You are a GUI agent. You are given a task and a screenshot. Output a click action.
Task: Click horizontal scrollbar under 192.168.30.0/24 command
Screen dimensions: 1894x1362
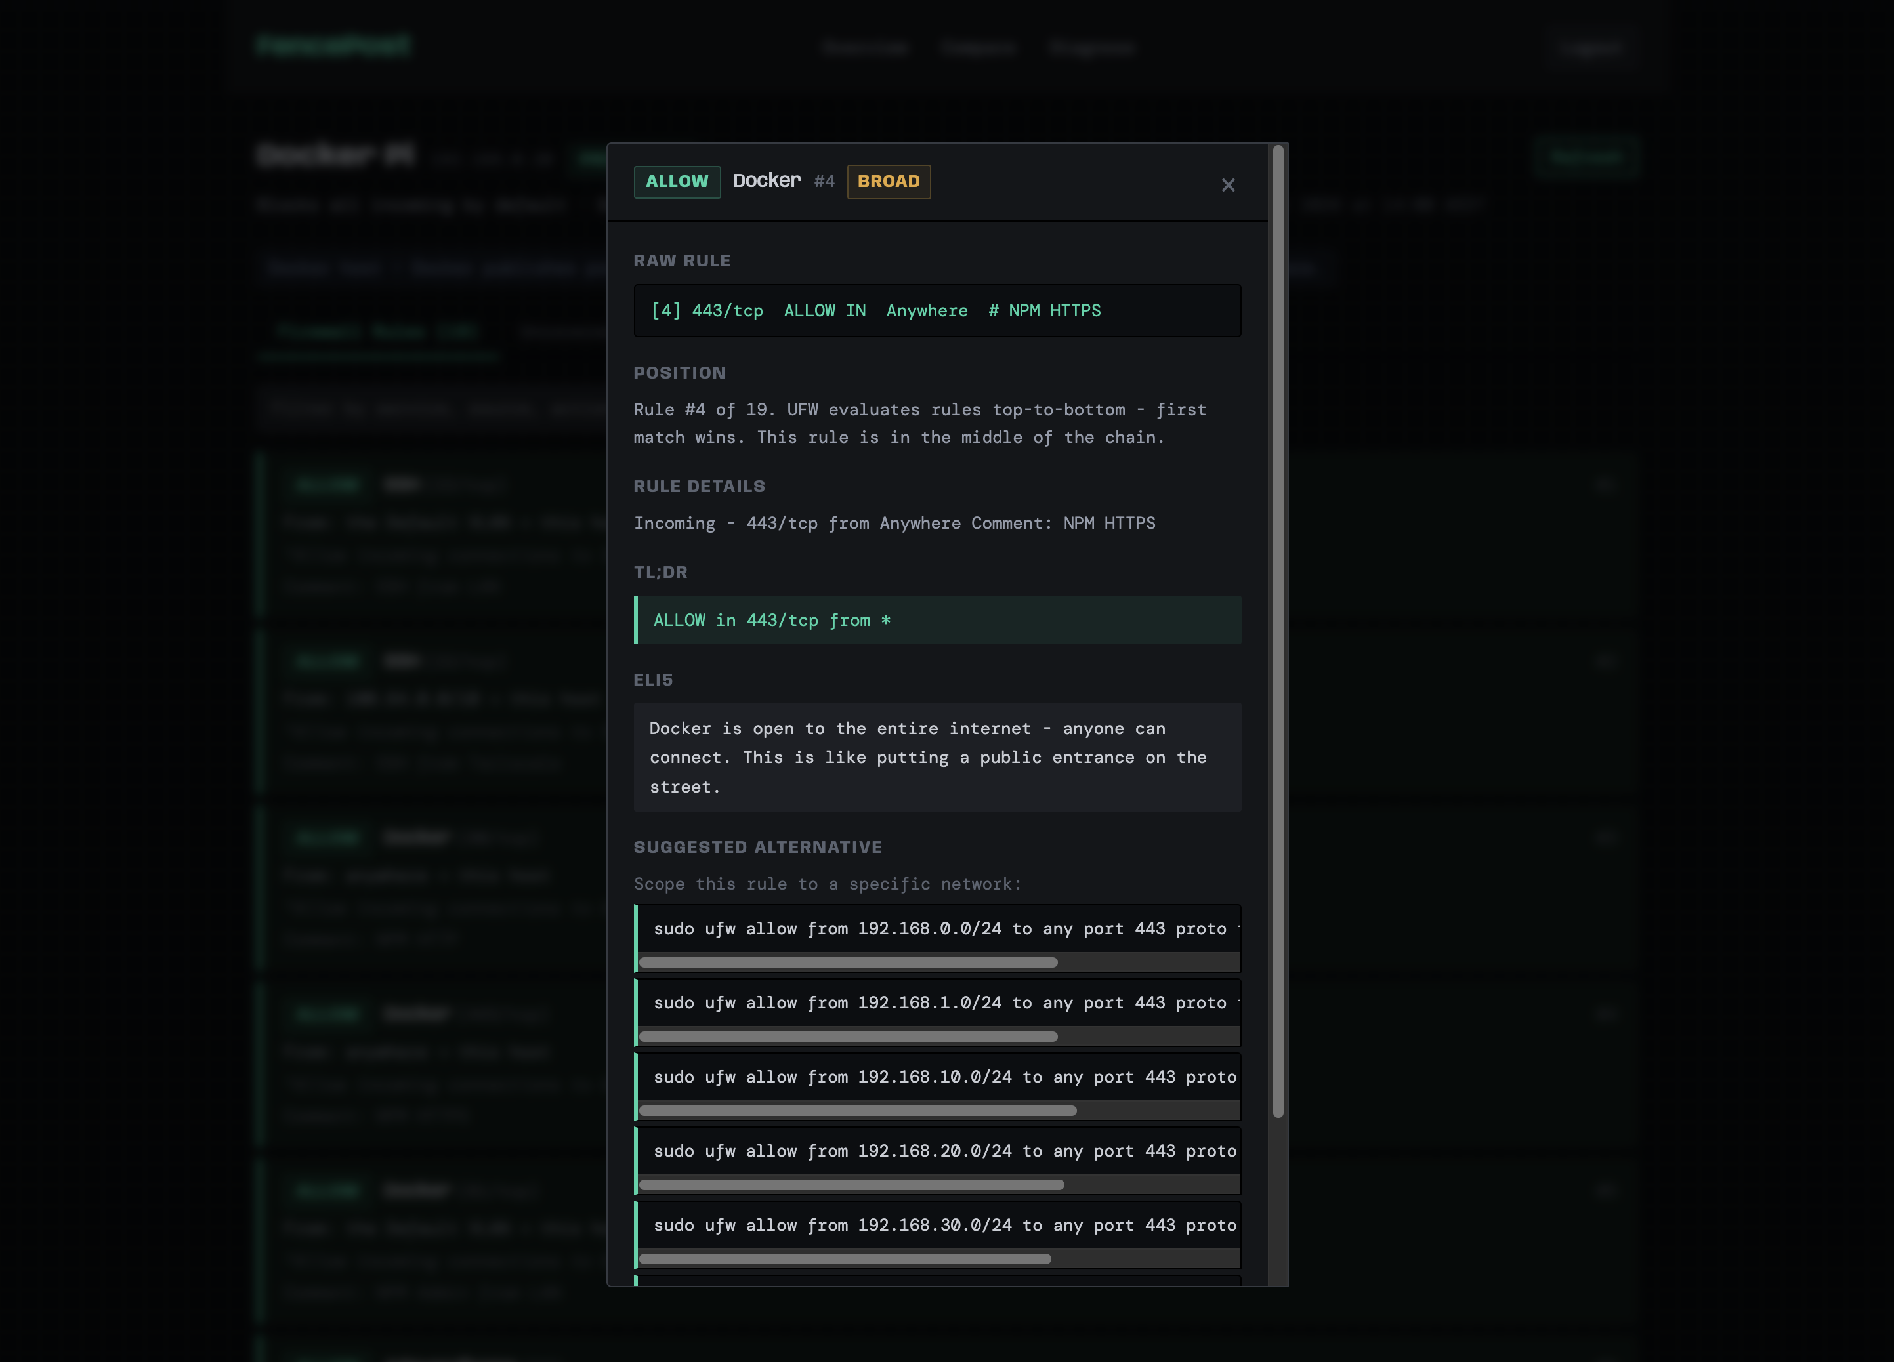point(844,1259)
